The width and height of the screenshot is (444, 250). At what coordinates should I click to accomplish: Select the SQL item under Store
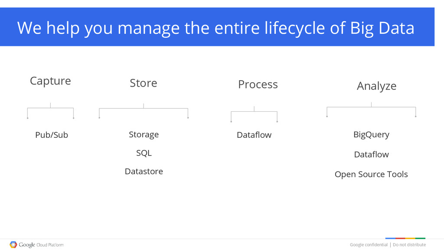[x=144, y=153]
